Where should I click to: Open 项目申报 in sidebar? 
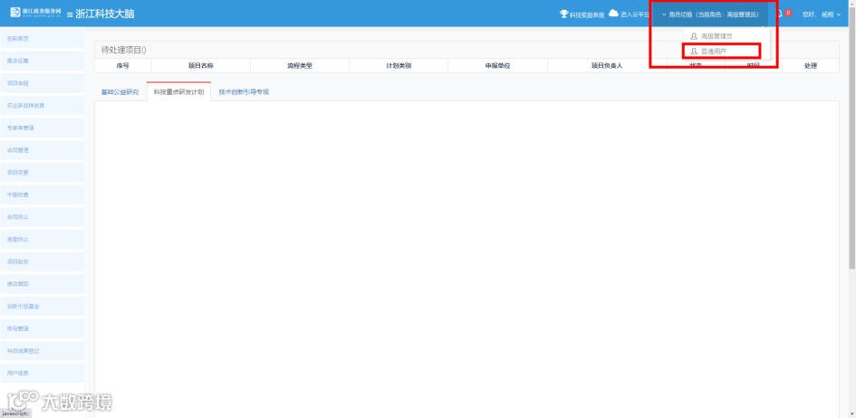coord(42,83)
